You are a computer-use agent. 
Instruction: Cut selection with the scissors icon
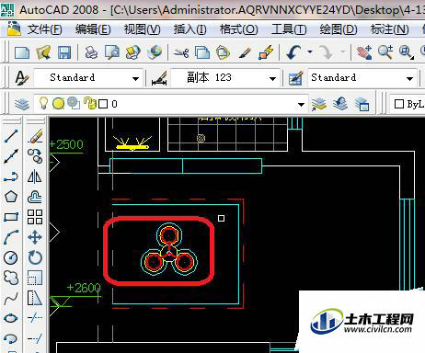click(x=181, y=53)
